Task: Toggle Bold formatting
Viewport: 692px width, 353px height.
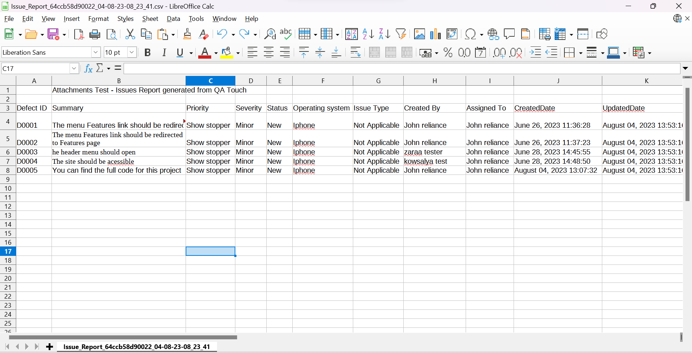Action: [147, 53]
